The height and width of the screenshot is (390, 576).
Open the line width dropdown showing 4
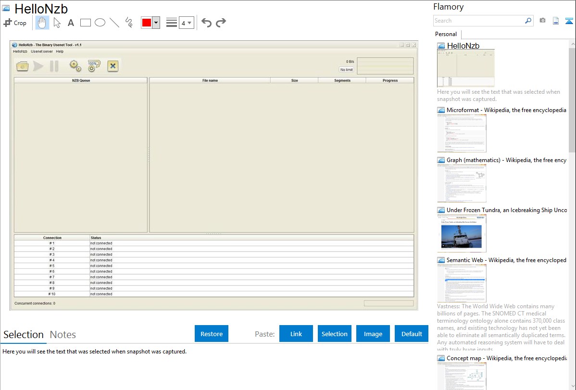click(x=187, y=23)
